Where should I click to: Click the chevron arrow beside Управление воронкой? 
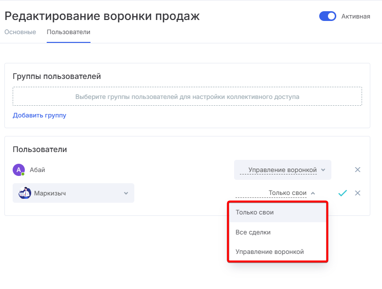coord(323,170)
